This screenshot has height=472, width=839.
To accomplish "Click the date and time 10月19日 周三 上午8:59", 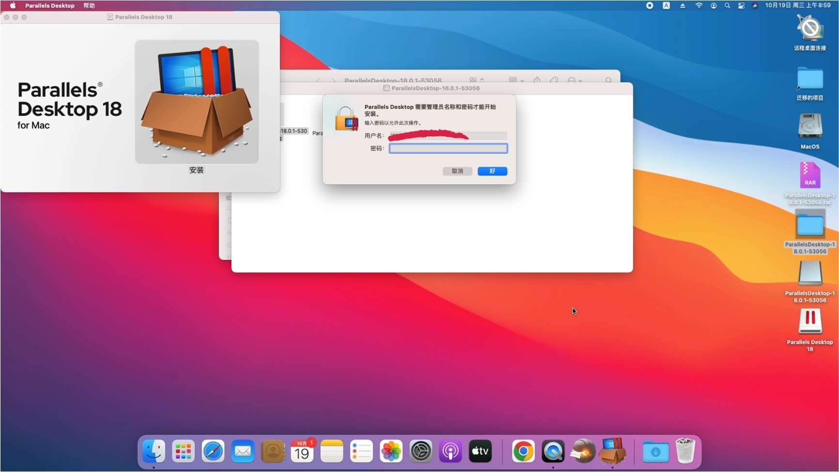I will click(798, 5).
